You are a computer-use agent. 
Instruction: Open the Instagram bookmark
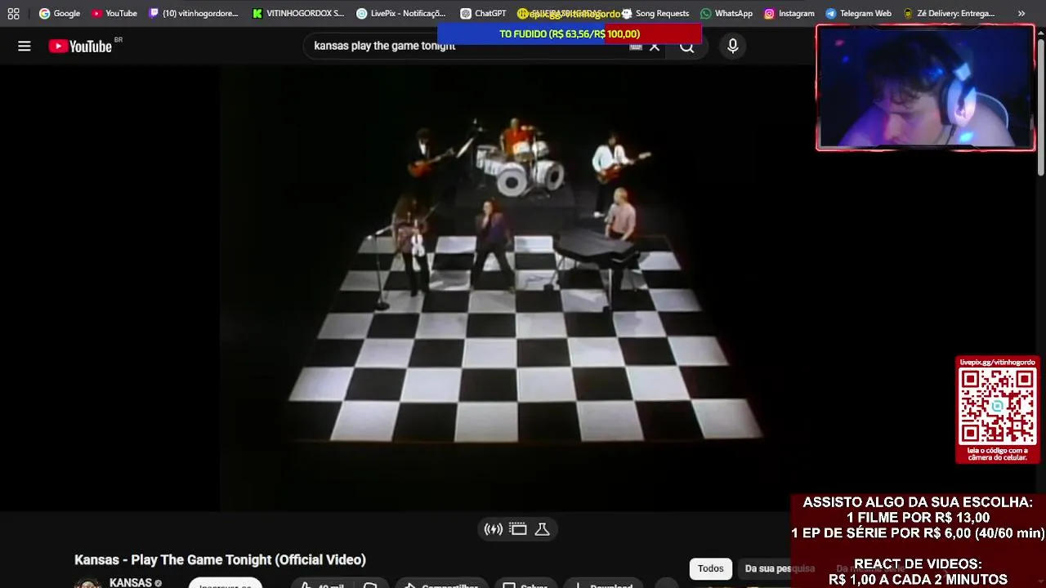789,13
